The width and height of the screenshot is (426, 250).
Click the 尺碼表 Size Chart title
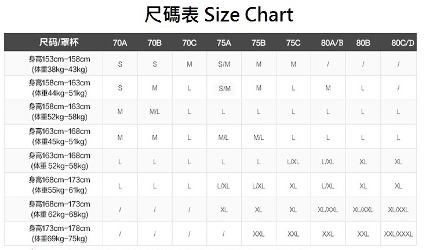tap(219, 15)
